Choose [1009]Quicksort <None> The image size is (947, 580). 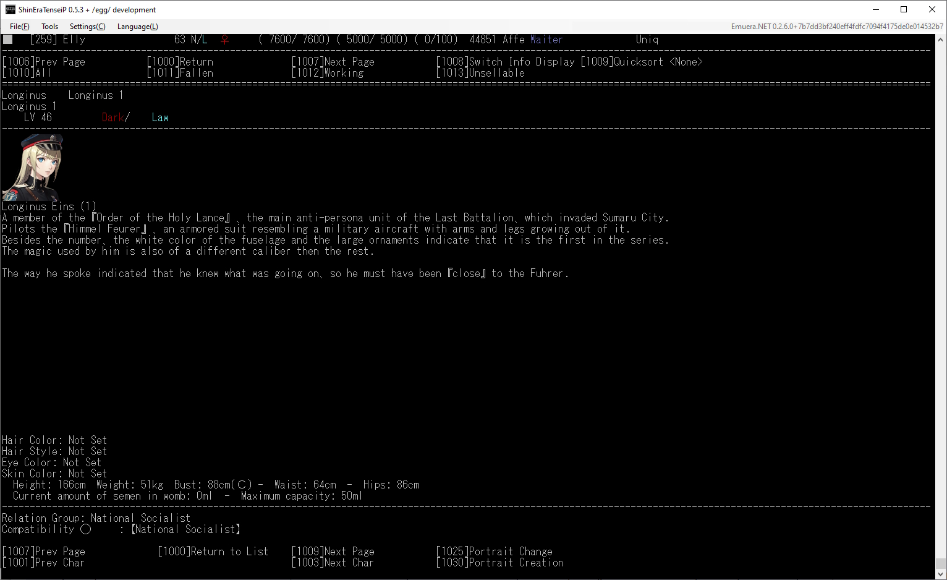tap(642, 62)
